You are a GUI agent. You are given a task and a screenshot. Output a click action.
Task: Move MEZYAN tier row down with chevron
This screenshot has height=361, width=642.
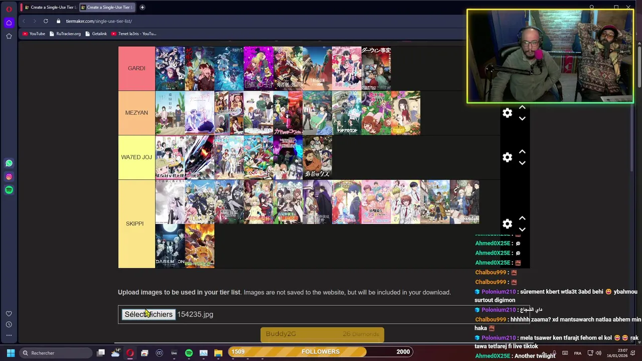pos(522,119)
